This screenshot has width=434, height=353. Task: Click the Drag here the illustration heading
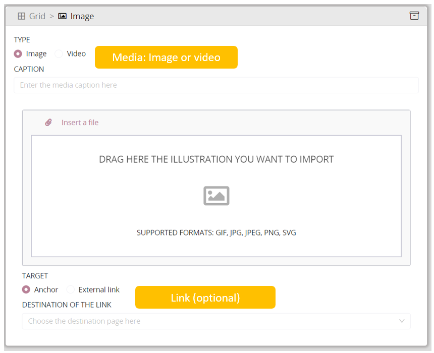tap(216, 159)
